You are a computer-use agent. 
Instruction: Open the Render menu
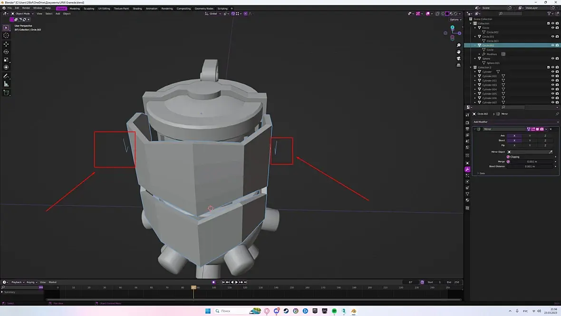(26, 8)
